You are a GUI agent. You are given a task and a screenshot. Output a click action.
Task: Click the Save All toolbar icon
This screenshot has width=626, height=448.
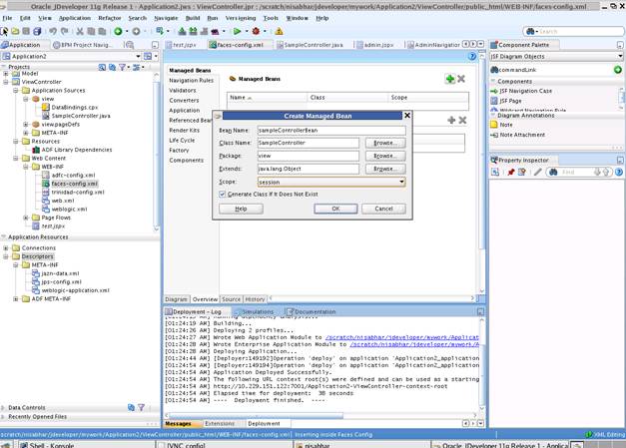39,31
